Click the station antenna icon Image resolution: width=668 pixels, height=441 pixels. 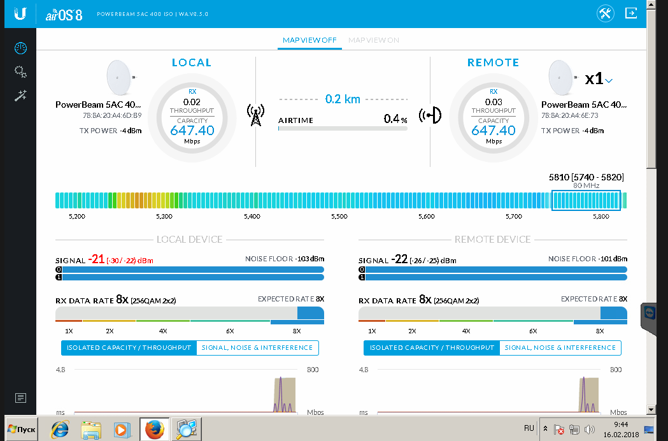[x=430, y=115]
